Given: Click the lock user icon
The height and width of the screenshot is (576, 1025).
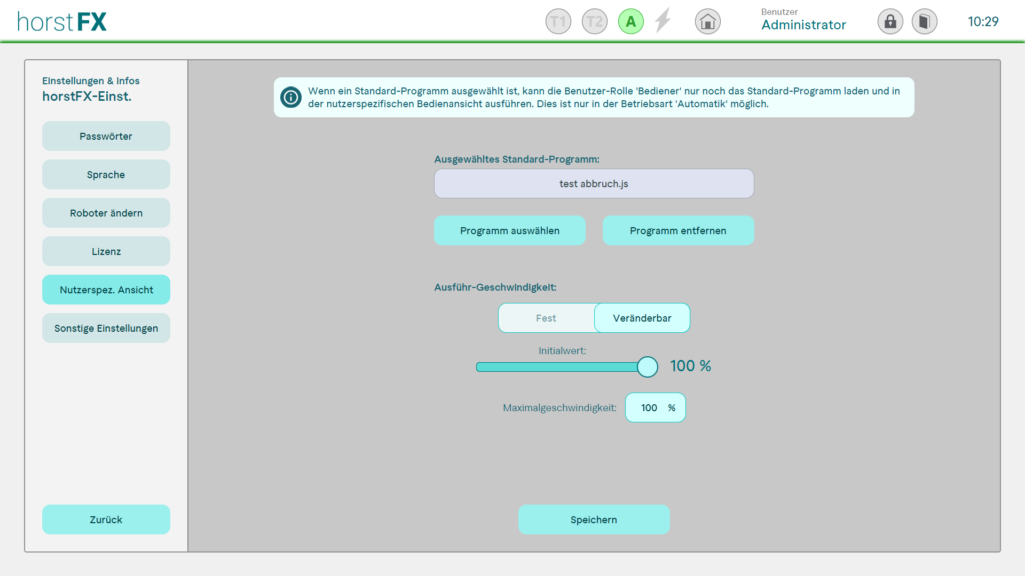Looking at the screenshot, I should 890,22.
